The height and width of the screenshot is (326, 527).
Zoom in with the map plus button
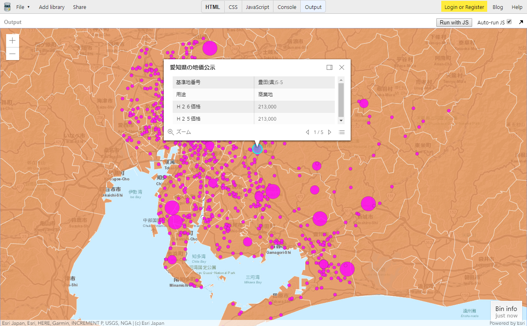[x=13, y=40]
